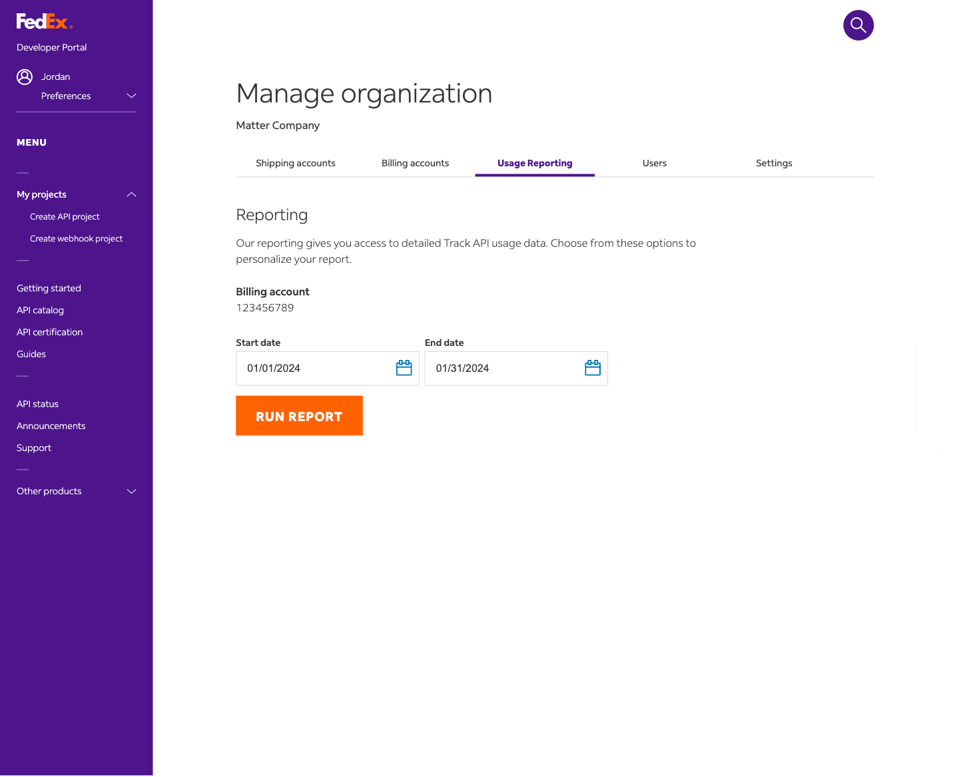This screenshot has height=777, width=959.
Task: Click the username Jordan
Action: tap(56, 77)
